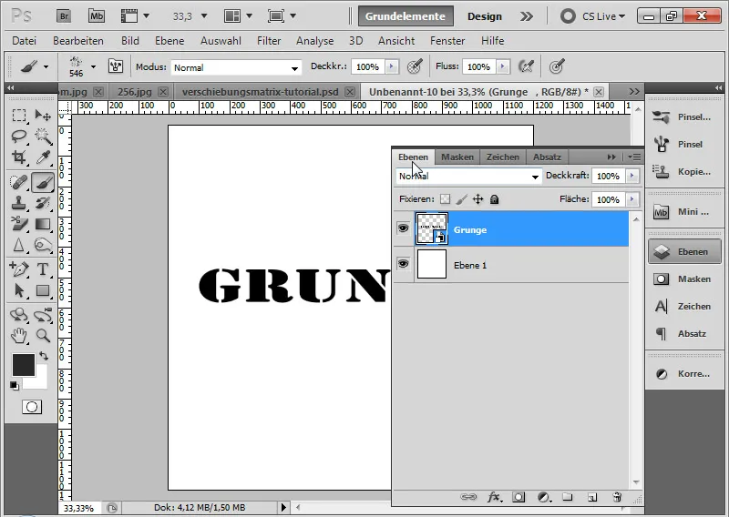Open Mini Bridge from top bar
The image size is (729, 517).
(x=97, y=16)
